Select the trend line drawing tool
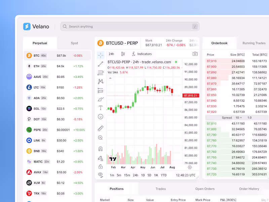 click(100, 64)
